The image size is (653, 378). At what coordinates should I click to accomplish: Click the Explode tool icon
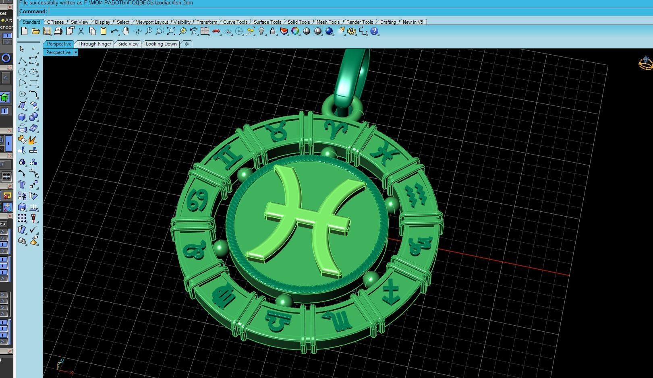click(33, 140)
